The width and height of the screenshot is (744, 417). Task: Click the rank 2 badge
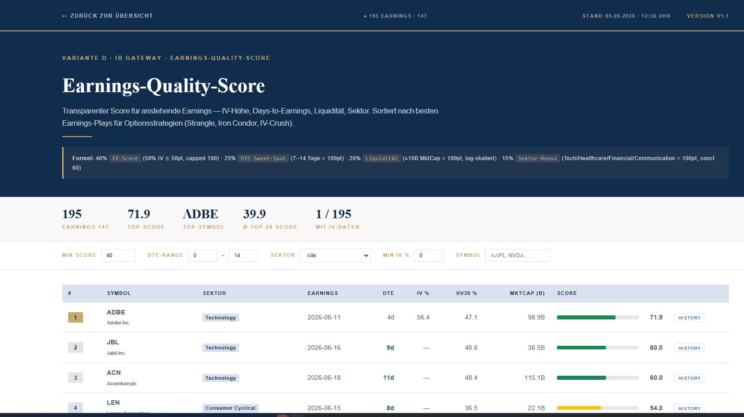pyautogui.click(x=75, y=348)
